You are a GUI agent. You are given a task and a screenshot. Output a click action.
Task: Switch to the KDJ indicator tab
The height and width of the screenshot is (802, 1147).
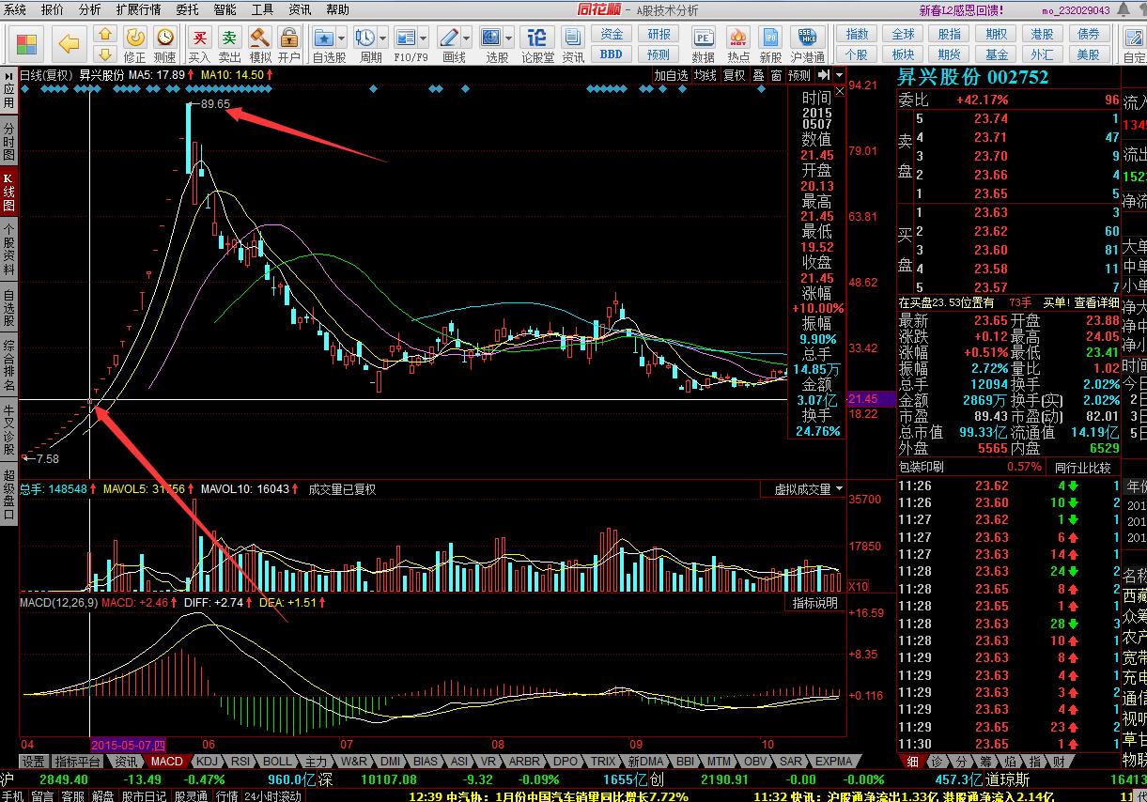pyautogui.click(x=207, y=762)
